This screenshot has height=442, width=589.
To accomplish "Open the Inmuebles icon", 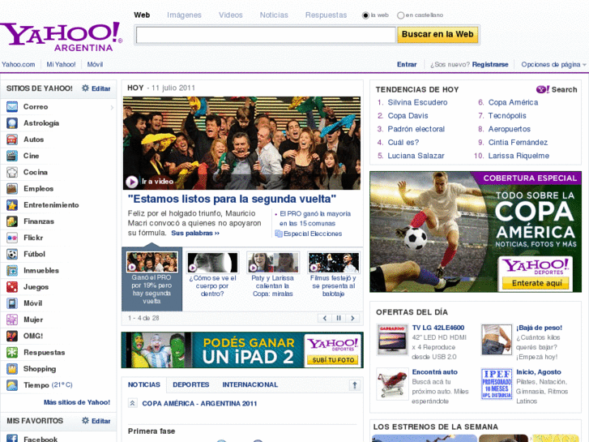I will pyautogui.click(x=12, y=270).
